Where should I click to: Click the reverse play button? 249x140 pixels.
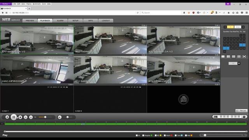(7, 117)
